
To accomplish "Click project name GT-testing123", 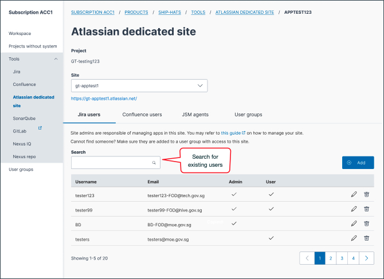I will click(x=85, y=61).
